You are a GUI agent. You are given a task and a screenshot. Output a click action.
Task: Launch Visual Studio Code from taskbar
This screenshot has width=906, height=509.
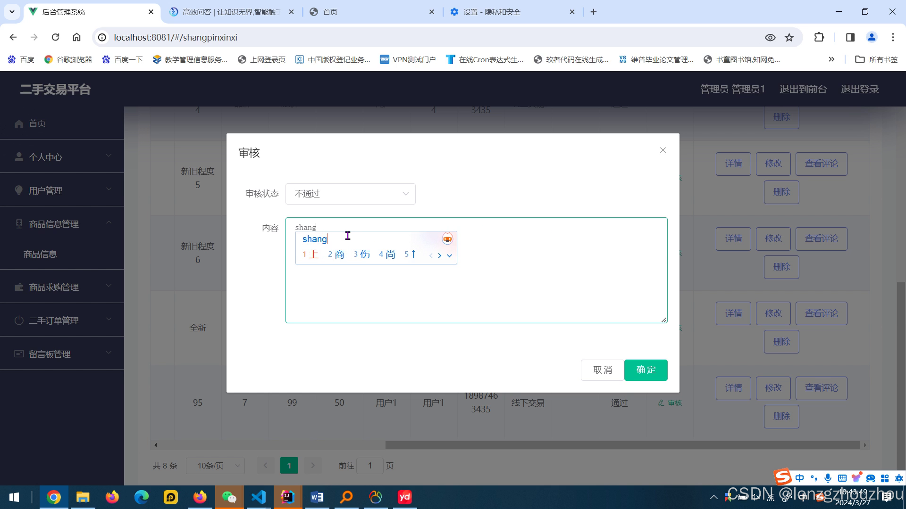point(259,497)
